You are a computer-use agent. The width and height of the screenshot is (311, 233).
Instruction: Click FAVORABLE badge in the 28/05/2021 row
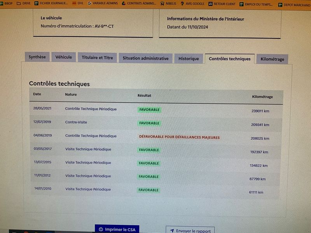click(x=149, y=110)
